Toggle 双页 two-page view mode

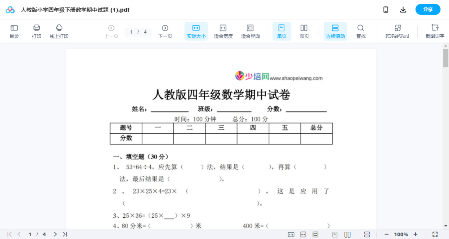(304, 31)
